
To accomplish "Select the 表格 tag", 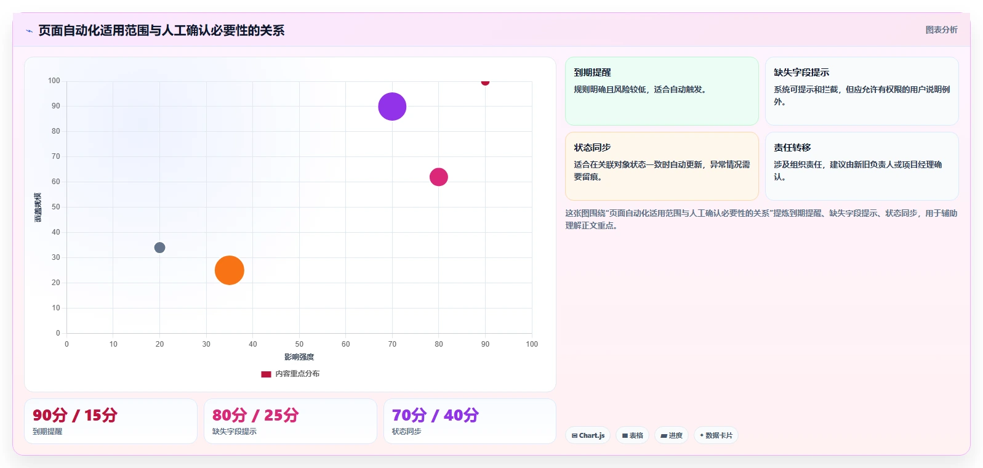I will click(632, 435).
